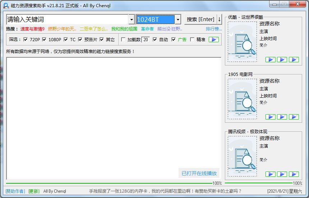
Task: Click the All By Chenql status text
Action: click(x=55, y=191)
